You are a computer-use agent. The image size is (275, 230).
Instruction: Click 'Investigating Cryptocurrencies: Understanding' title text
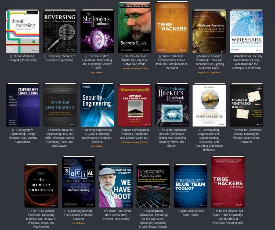(209, 140)
